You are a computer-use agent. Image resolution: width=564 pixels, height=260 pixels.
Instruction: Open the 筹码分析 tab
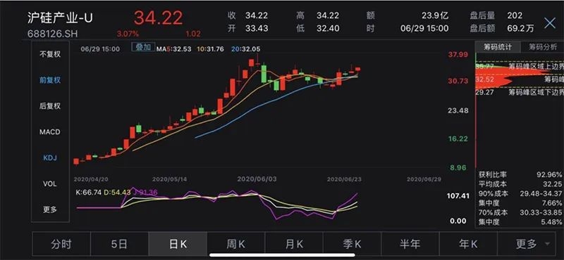coord(542,47)
